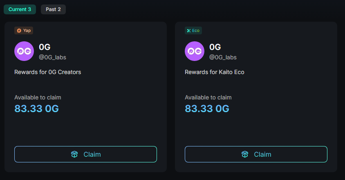Image resolution: width=345 pixels, height=180 pixels.
Task: Click the 0G project name in Yap card
Action: tap(45, 47)
